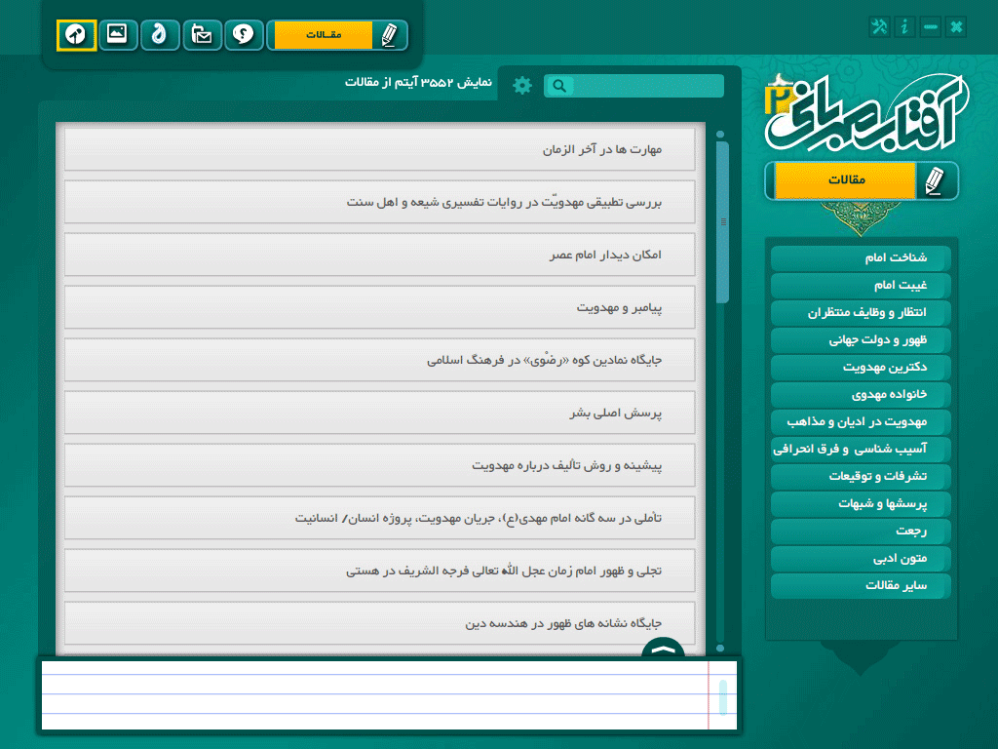Open the mobile SMS envelope icon
The height and width of the screenshot is (749, 998).
point(203,35)
